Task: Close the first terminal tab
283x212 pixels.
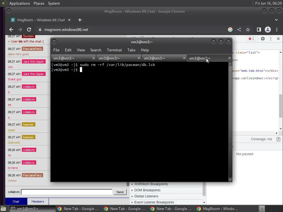Action: point(93,58)
